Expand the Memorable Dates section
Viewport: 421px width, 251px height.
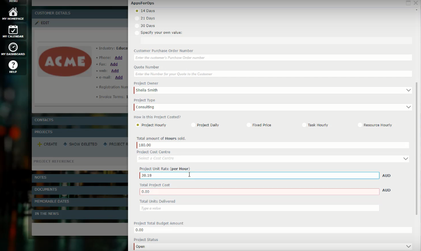(80, 202)
